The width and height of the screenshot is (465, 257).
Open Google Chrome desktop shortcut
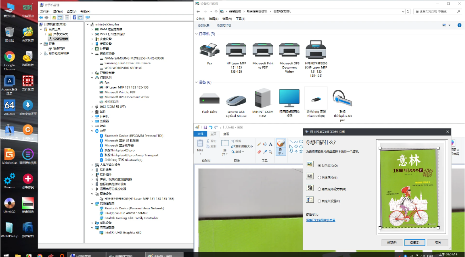pos(10,61)
